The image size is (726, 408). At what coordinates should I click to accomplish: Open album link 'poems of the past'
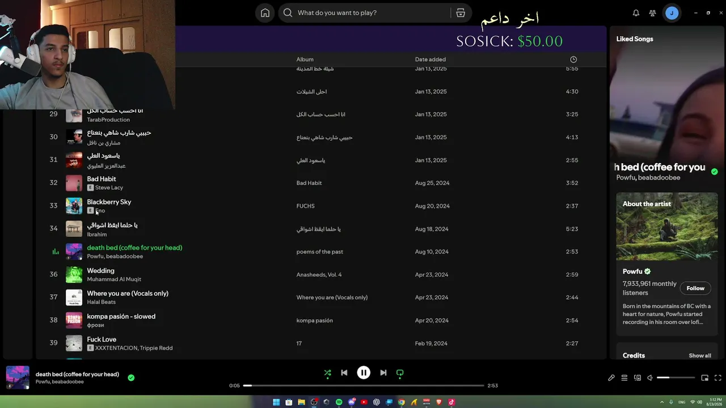tap(319, 252)
